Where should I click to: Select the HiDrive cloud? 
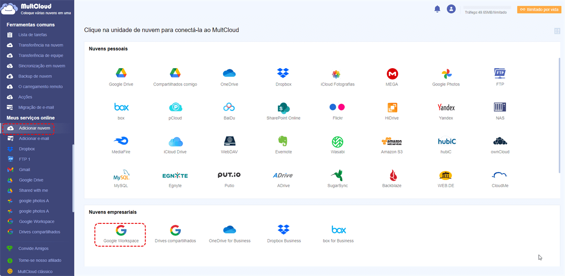[392, 107]
